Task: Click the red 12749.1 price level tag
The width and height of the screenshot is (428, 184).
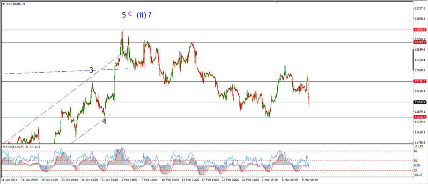Action: pos(419,42)
